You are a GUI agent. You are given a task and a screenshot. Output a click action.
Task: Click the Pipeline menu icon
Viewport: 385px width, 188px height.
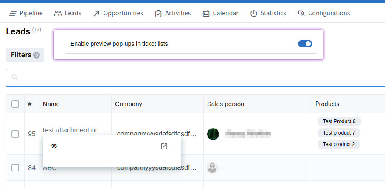point(13,14)
